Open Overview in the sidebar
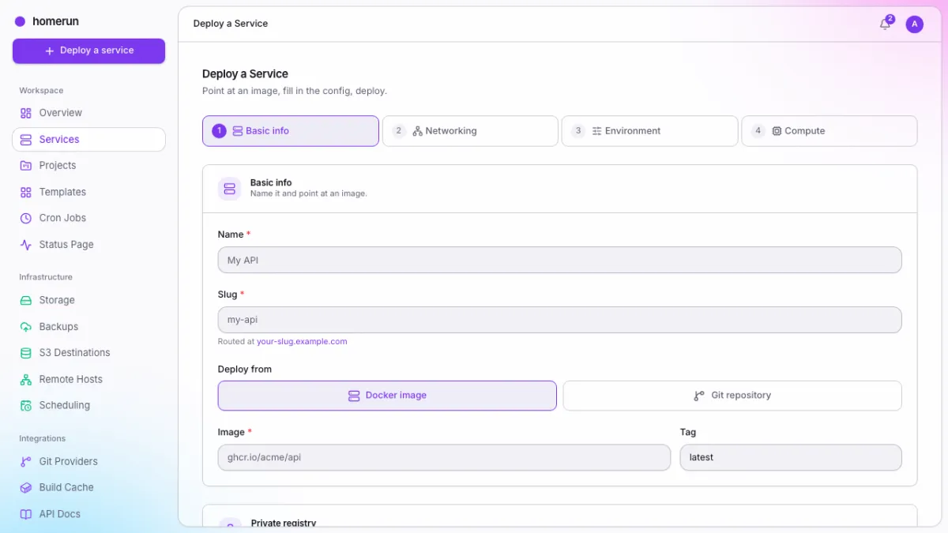This screenshot has width=948, height=533. point(88,113)
